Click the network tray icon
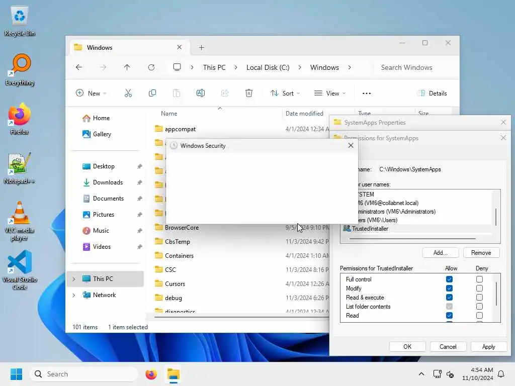The width and height of the screenshot is (515, 386). (437, 374)
